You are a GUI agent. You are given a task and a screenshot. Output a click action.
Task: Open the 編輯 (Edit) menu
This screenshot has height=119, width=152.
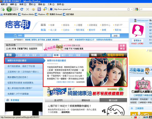click(13, 4)
